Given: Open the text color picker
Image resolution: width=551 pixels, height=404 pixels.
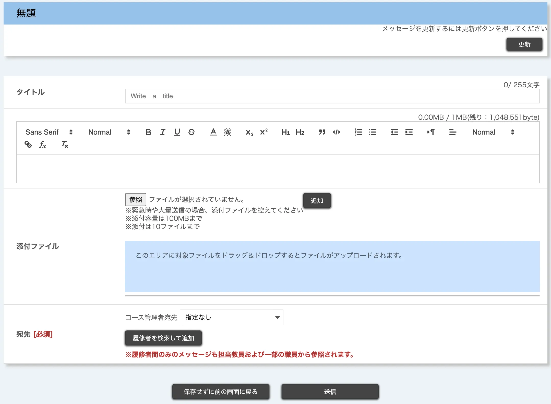Looking at the screenshot, I should 213,132.
